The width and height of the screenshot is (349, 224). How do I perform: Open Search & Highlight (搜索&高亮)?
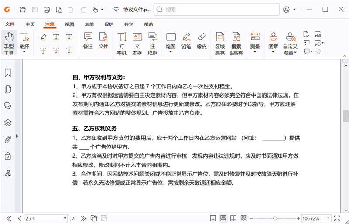point(236,44)
